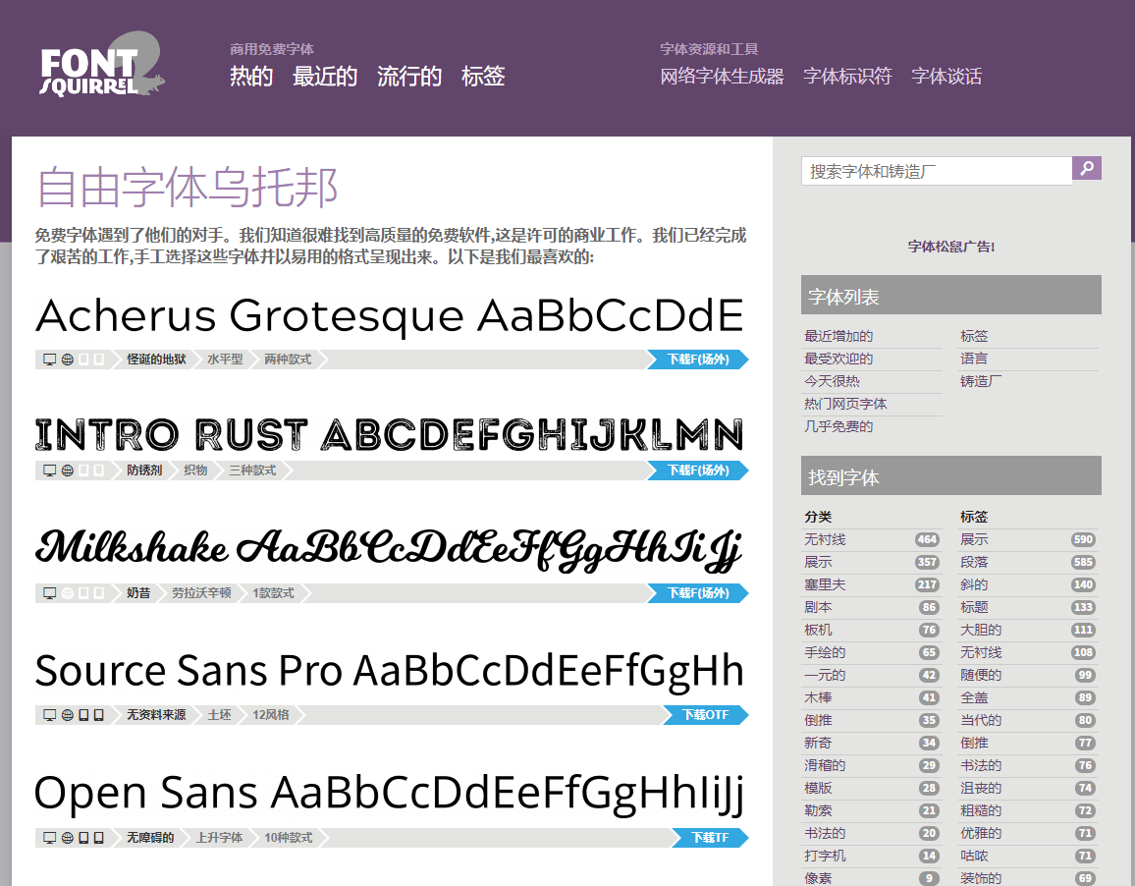Click the globe icon under Intro Rust
This screenshot has width=1135, height=886.
(x=69, y=471)
